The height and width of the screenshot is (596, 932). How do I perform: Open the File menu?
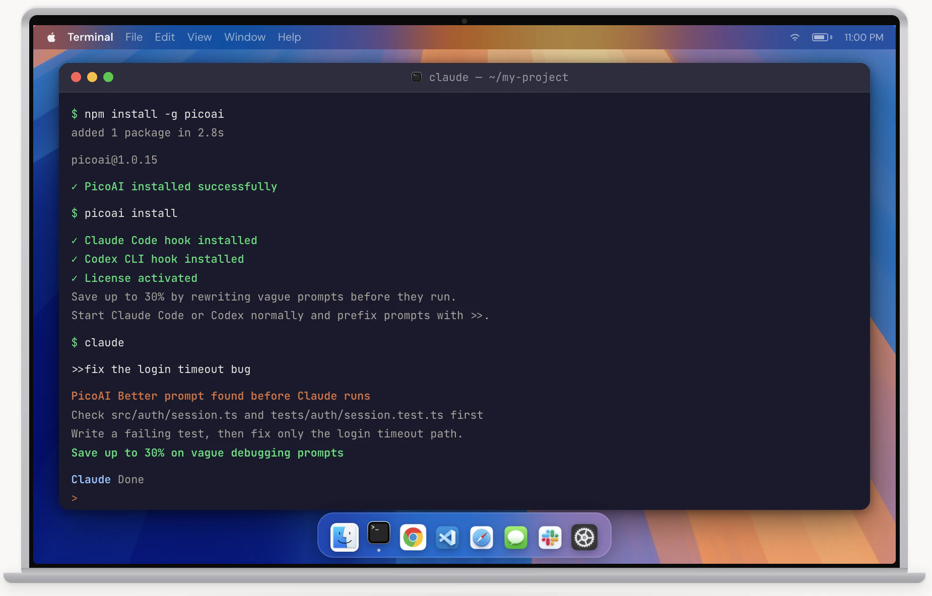pyautogui.click(x=134, y=37)
